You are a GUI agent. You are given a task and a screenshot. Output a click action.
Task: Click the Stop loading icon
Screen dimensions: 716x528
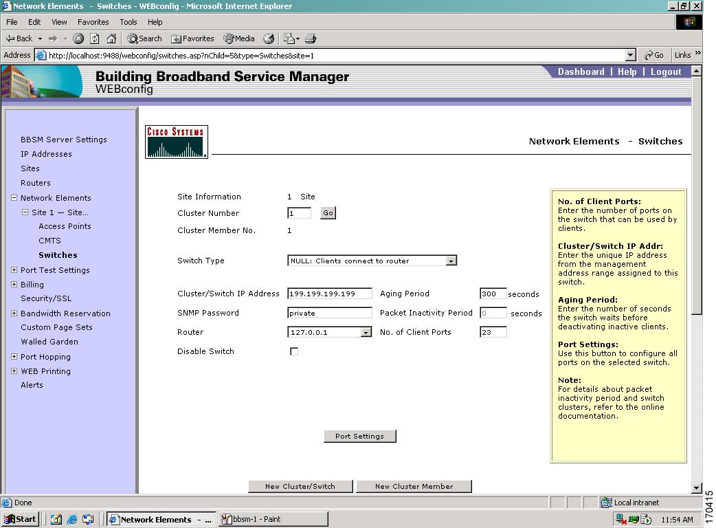click(78, 38)
